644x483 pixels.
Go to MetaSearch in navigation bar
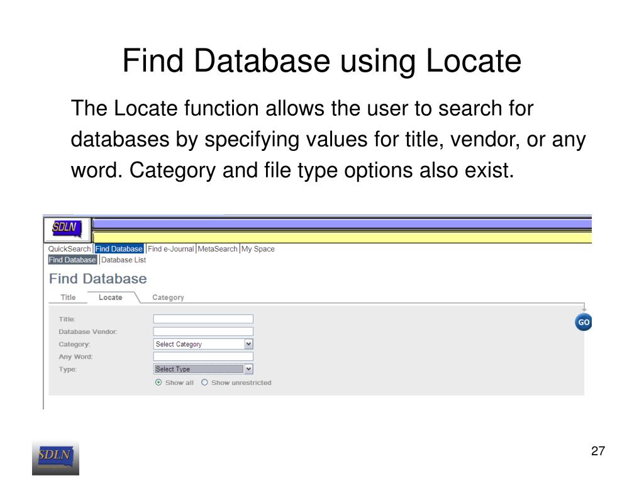point(218,249)
